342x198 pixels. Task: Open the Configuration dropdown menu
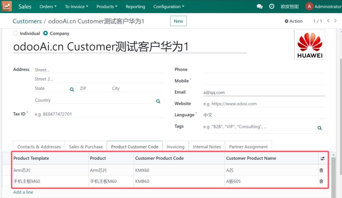(x=169, y=7)
